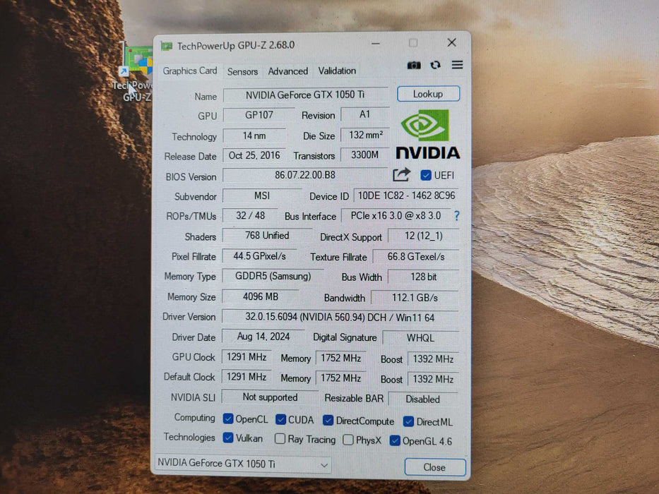Click the Default Clock value 1291 MHz

tap(247, 377)
